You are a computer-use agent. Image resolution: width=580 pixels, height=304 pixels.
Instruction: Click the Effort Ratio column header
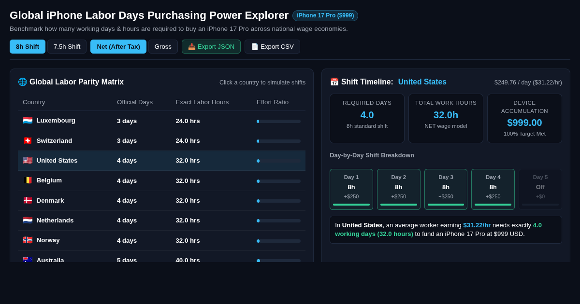pyautogui.click(x=273, y=102)
